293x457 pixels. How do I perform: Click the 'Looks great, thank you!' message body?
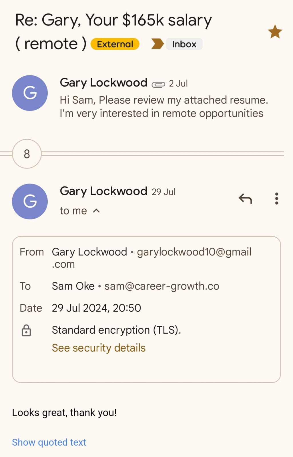point(64,413)
